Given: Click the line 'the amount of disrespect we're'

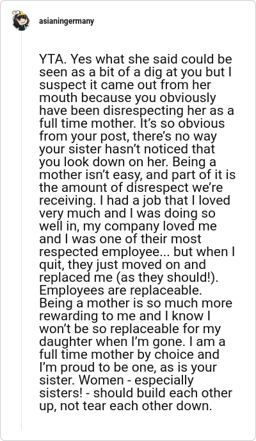Looking at the screenshot, I should pos(131,188).
